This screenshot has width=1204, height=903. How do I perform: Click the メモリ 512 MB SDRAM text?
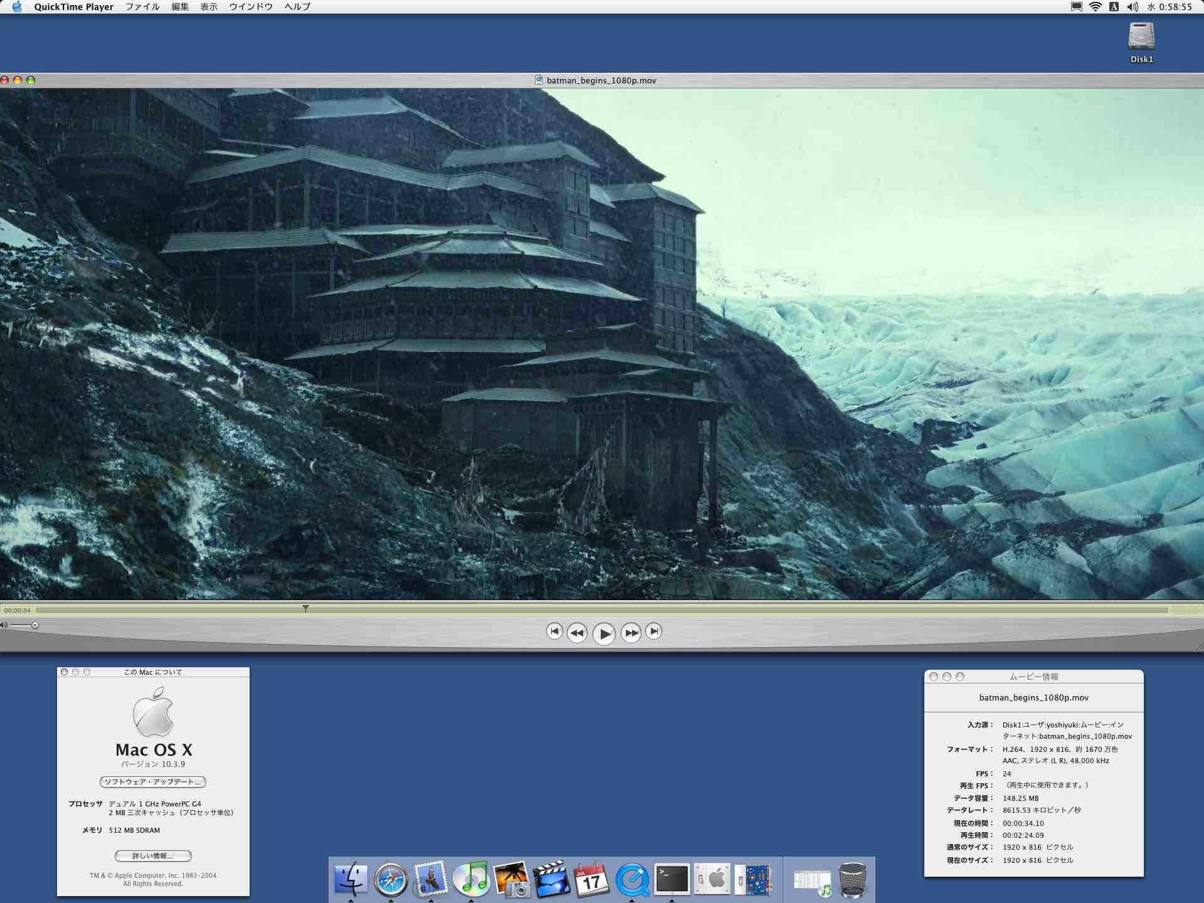pyautogui.click(x=134, y=830)
